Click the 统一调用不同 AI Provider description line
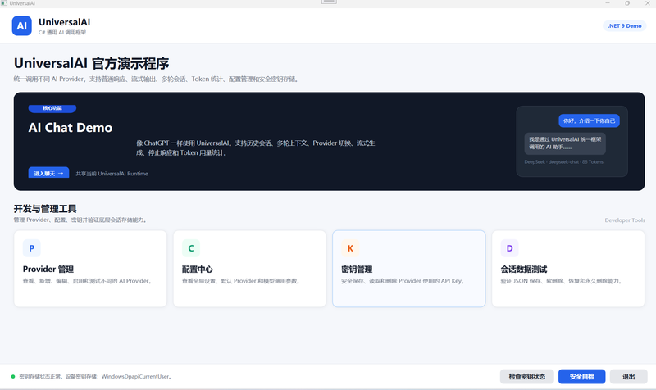Viewport: 656px width, 390px height. tap(157, 79)
